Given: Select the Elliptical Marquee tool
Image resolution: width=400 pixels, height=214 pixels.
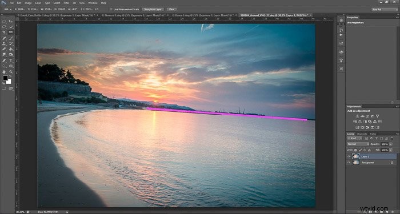Looking at the screenshot, I should point(4,22).
